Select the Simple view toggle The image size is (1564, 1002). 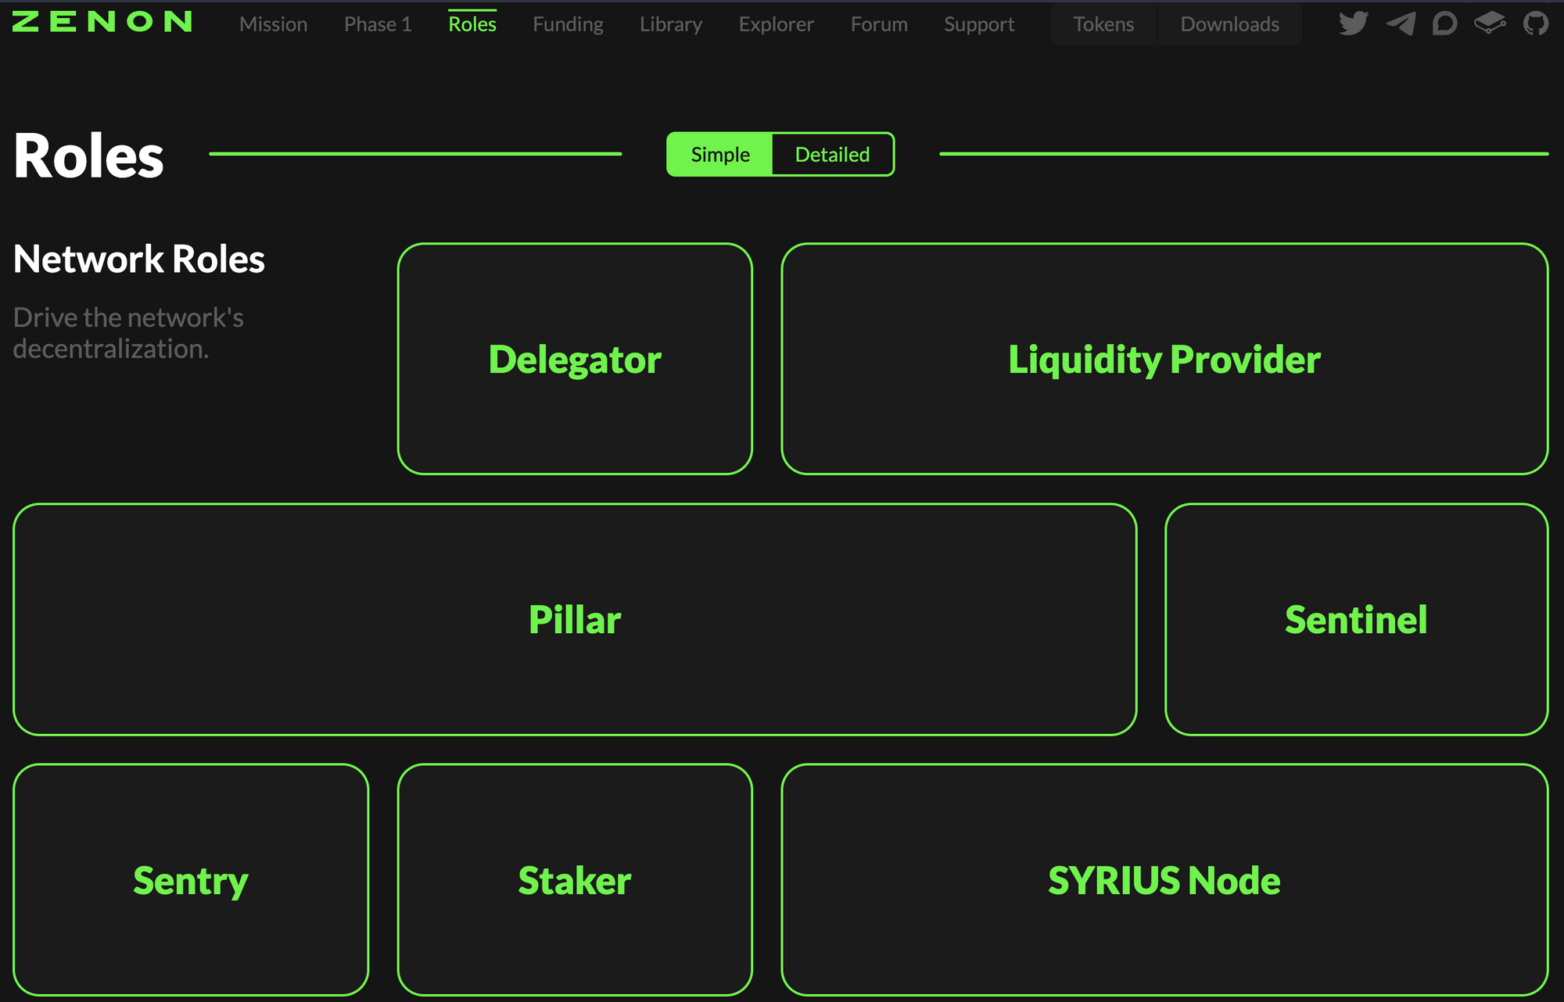point(719,155)
